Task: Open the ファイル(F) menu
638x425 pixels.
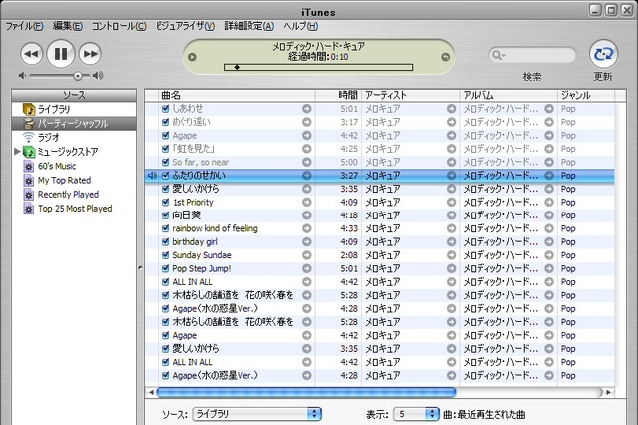Action: [24, 26]
